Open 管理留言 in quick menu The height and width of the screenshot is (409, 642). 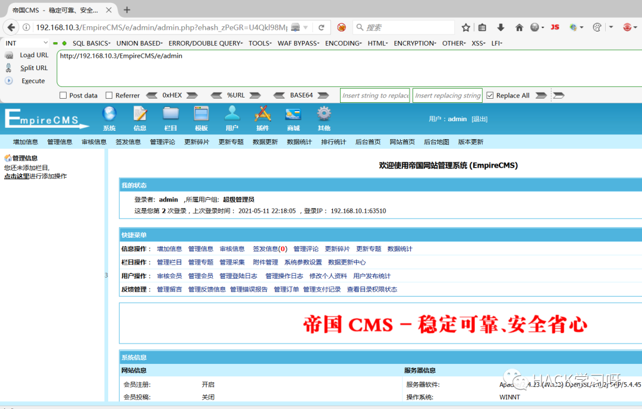pyautogui.click(x=169, y=290)
